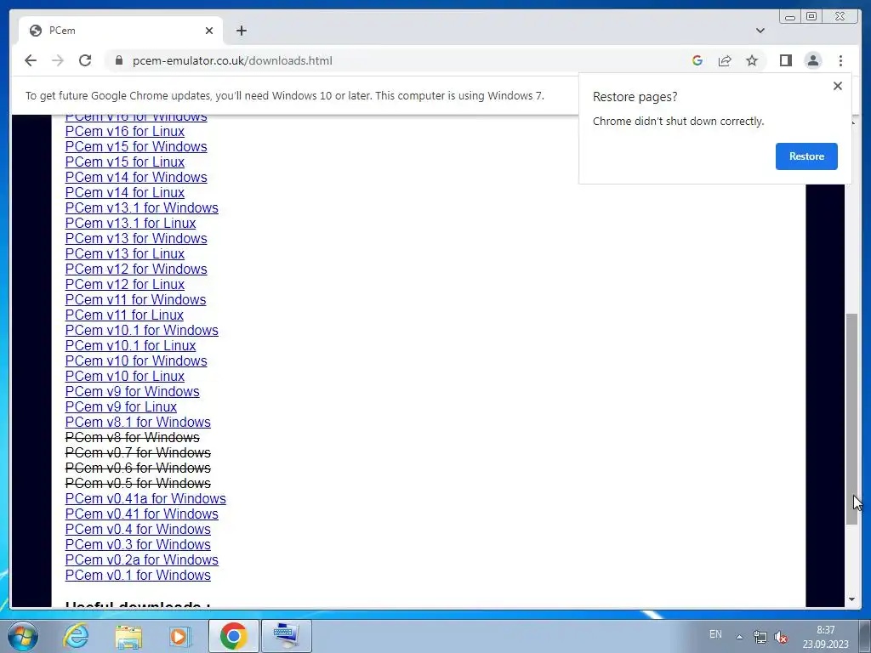Open PCem v8.1 for Windows link
Viewport: 871px width, 653px height.
point(138,422)
